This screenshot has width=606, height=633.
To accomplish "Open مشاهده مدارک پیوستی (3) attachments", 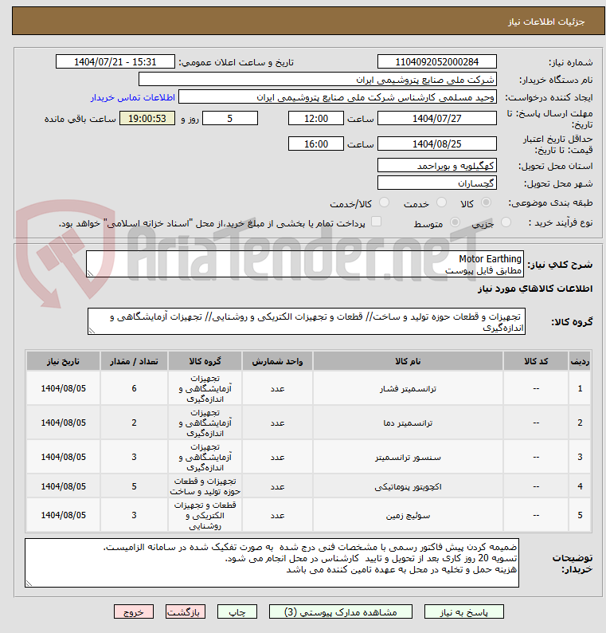I will click(x=341, y=612).
